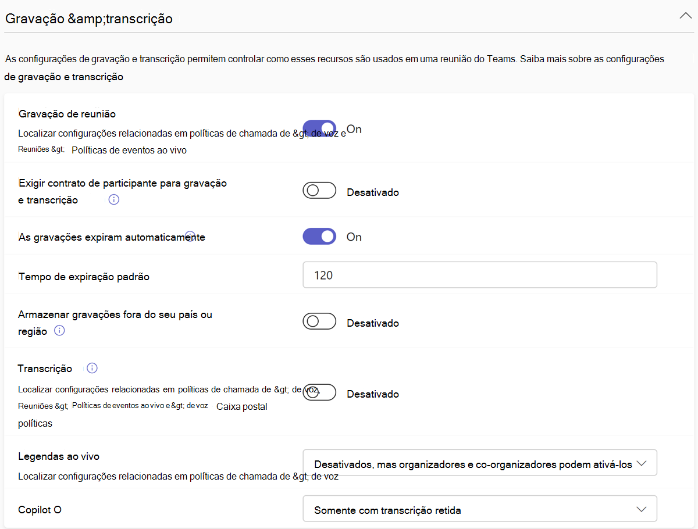Screen dimensions: 698x529
Task: Enable Armazenar gravações fora do seu país toggle
Action: 319,321
